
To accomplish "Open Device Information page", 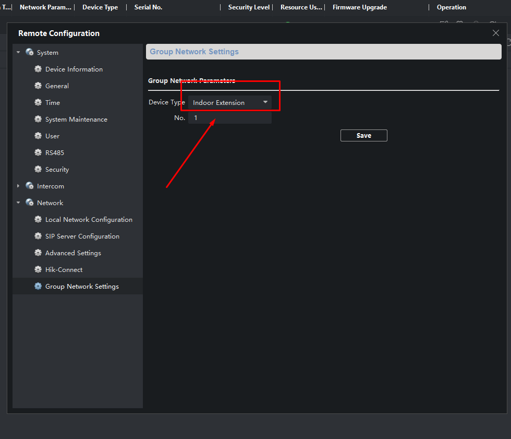I will tap(74, 69).
